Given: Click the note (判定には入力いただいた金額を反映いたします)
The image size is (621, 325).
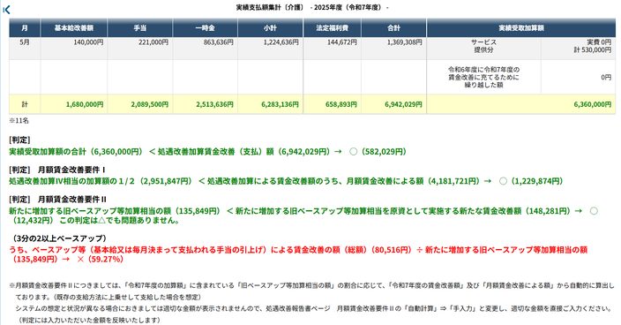Looking at the screenshot, I should tap(89, 320).
